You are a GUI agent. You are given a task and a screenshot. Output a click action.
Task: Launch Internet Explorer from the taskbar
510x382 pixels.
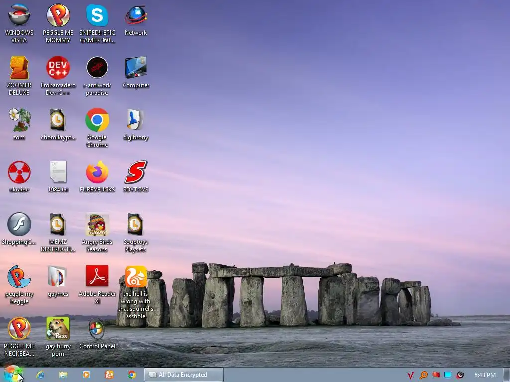point(40,375)
